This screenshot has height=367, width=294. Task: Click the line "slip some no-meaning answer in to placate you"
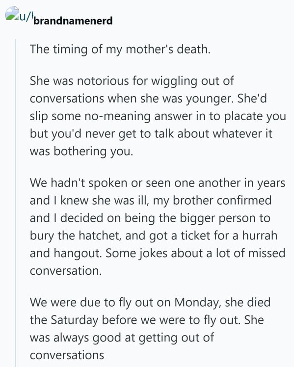coord(158,116)
